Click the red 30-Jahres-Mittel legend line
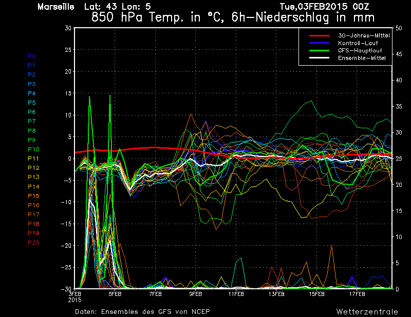Screen dimensions: 411x317 pos(319,35)
